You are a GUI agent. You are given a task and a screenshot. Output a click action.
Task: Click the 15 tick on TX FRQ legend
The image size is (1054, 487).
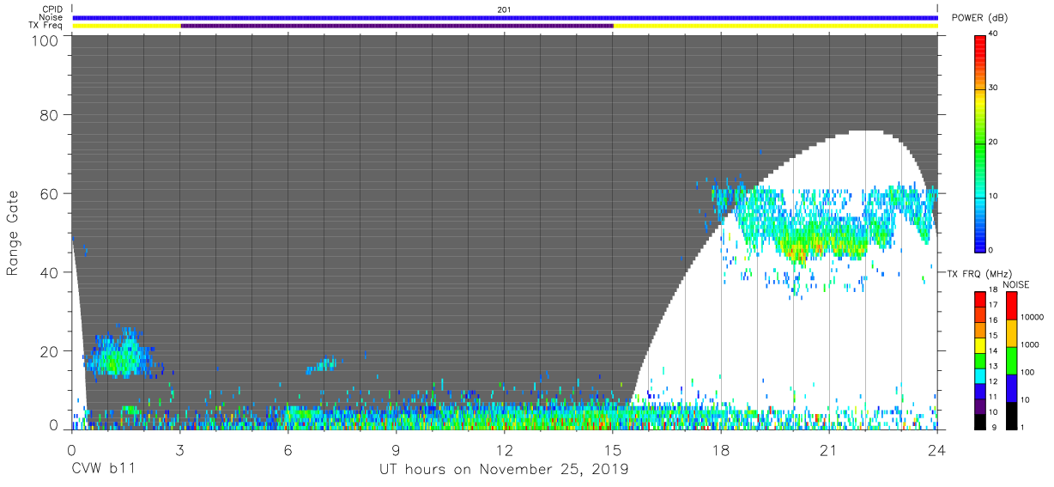pos(992,335)
